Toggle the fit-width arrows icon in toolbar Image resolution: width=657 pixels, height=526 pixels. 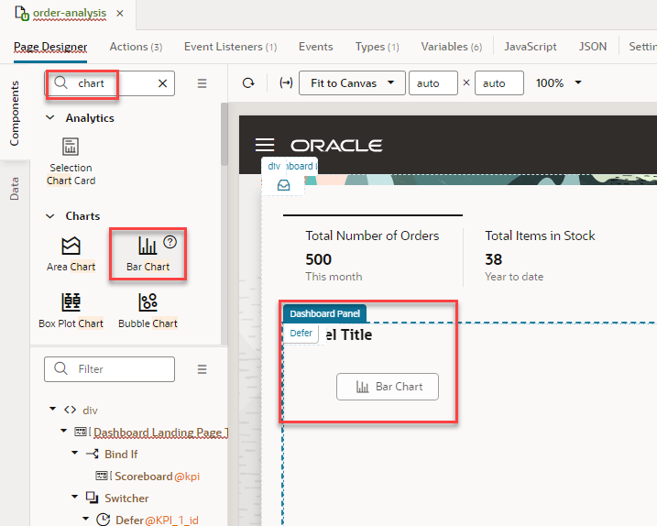(286, 83)
